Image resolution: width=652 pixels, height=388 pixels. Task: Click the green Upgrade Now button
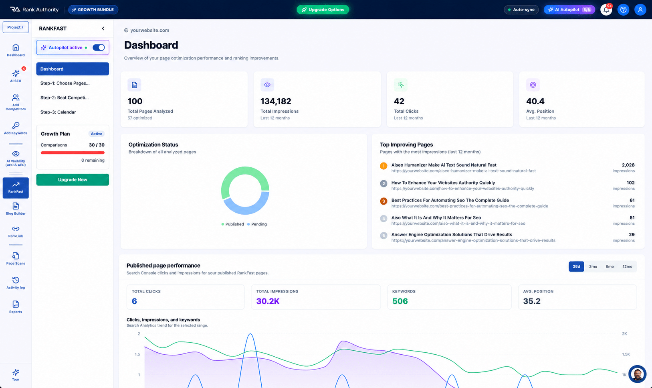pos(73,180)
